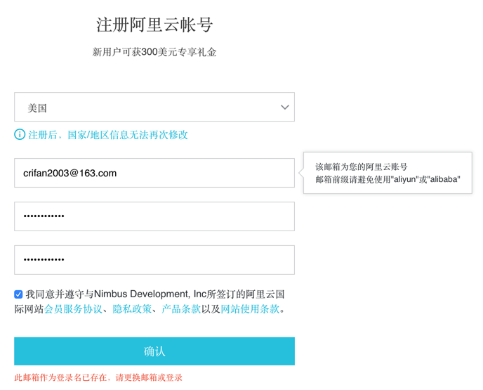
Task: Click the chevron arrow in country selector
Action: click(x=285, y=108)
